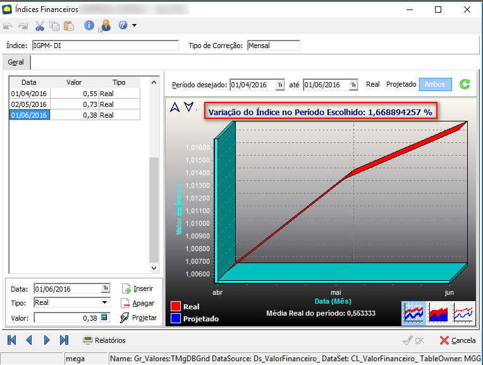Viewport: 483px width, 365px height.
Task: Click the period end date field
Action: point(326,85)
